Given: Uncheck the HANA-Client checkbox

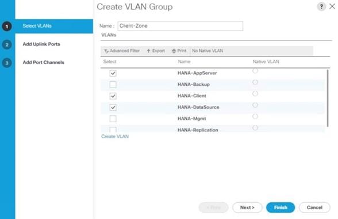Looking at the screenshot, I should pyautogui.click(x=113, y=96).
